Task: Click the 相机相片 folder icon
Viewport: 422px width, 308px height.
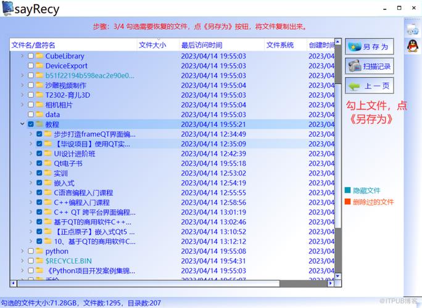Action: tap(39, 105)
